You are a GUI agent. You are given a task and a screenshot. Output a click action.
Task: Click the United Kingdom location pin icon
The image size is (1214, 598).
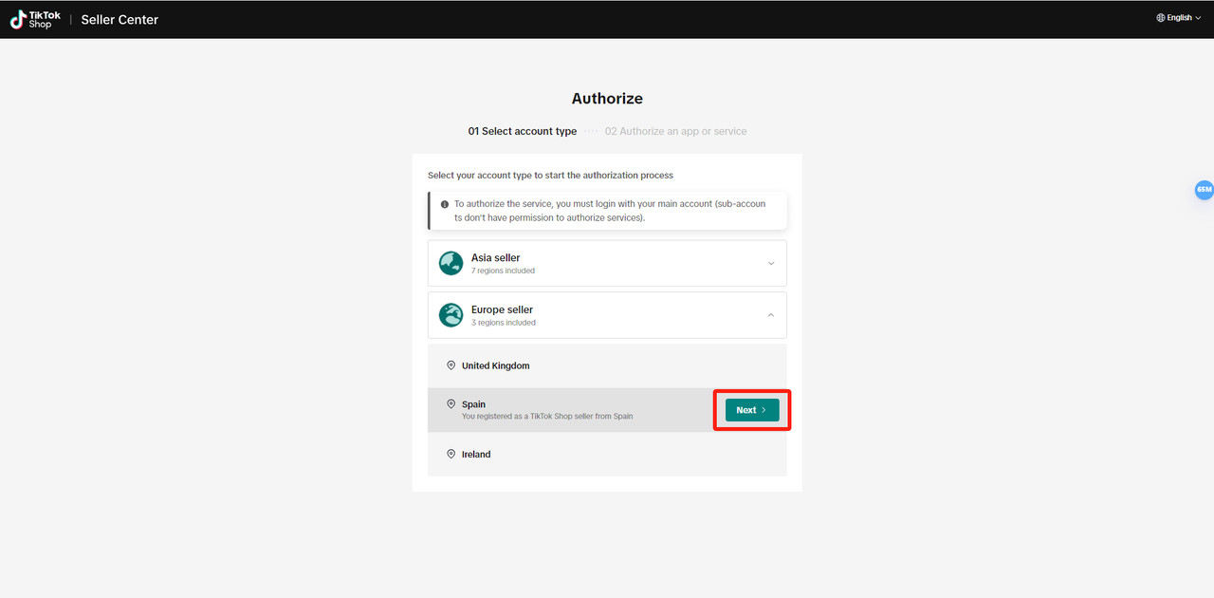click(x=451, y=365)
